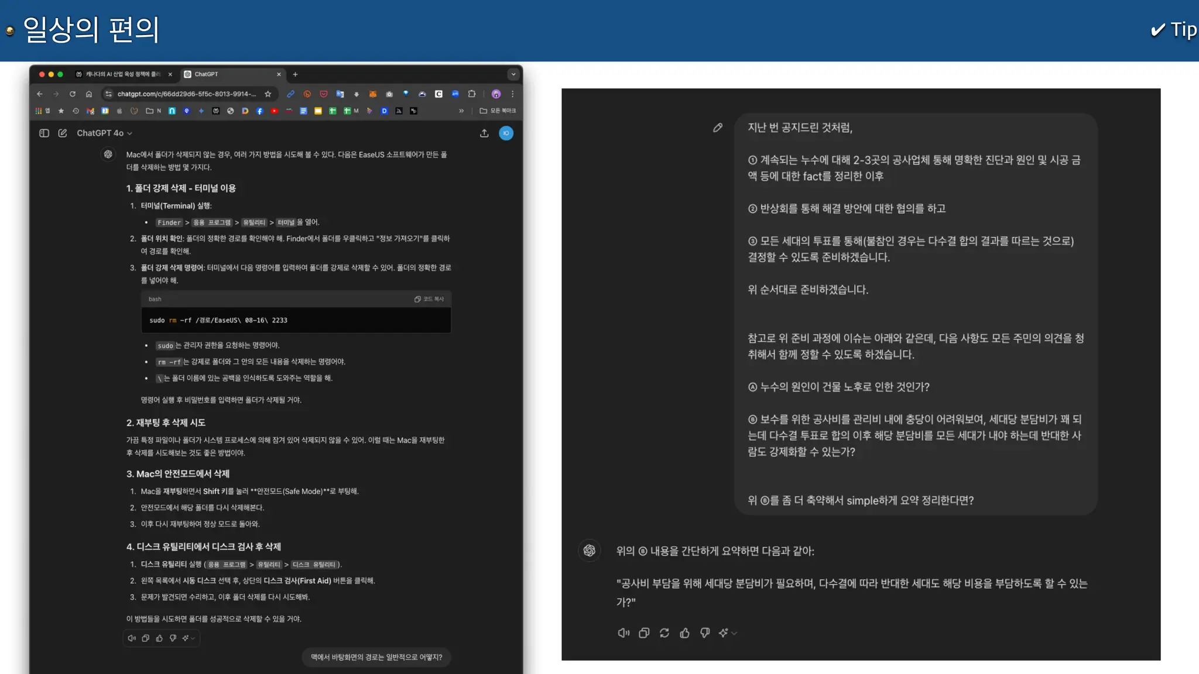This screenshot has height=674, width=1199.
Task: Open the Facebook bookmark
Action: point(259,111)
